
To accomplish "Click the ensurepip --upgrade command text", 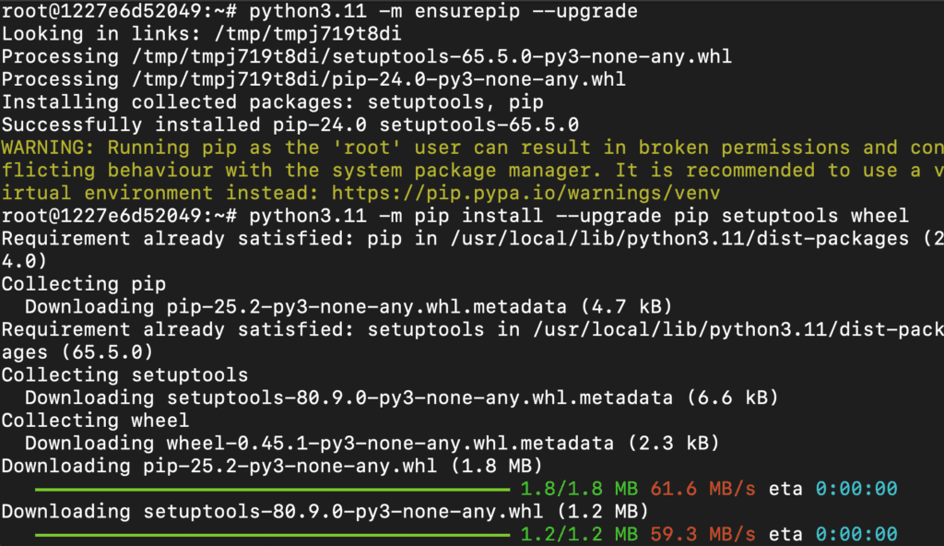I will click(x=443, y=12).
